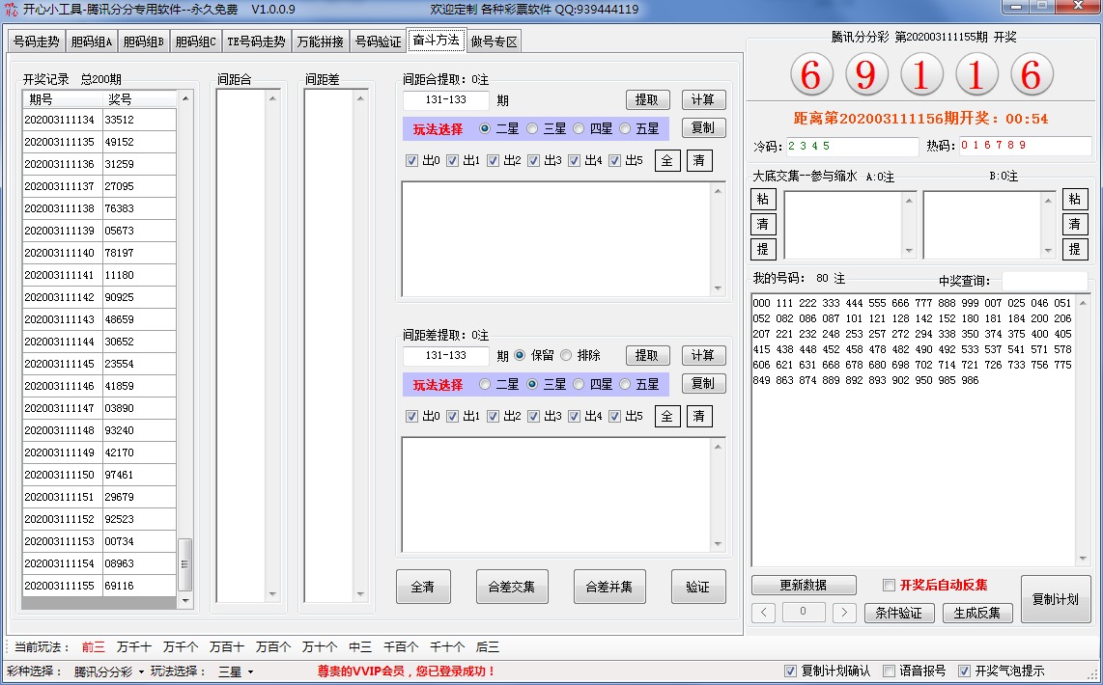
Task: Click the right 提 button for group B
Action: tap(1075, 249)
